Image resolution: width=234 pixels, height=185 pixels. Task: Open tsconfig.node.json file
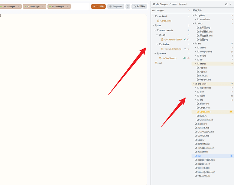coord(206,172)
